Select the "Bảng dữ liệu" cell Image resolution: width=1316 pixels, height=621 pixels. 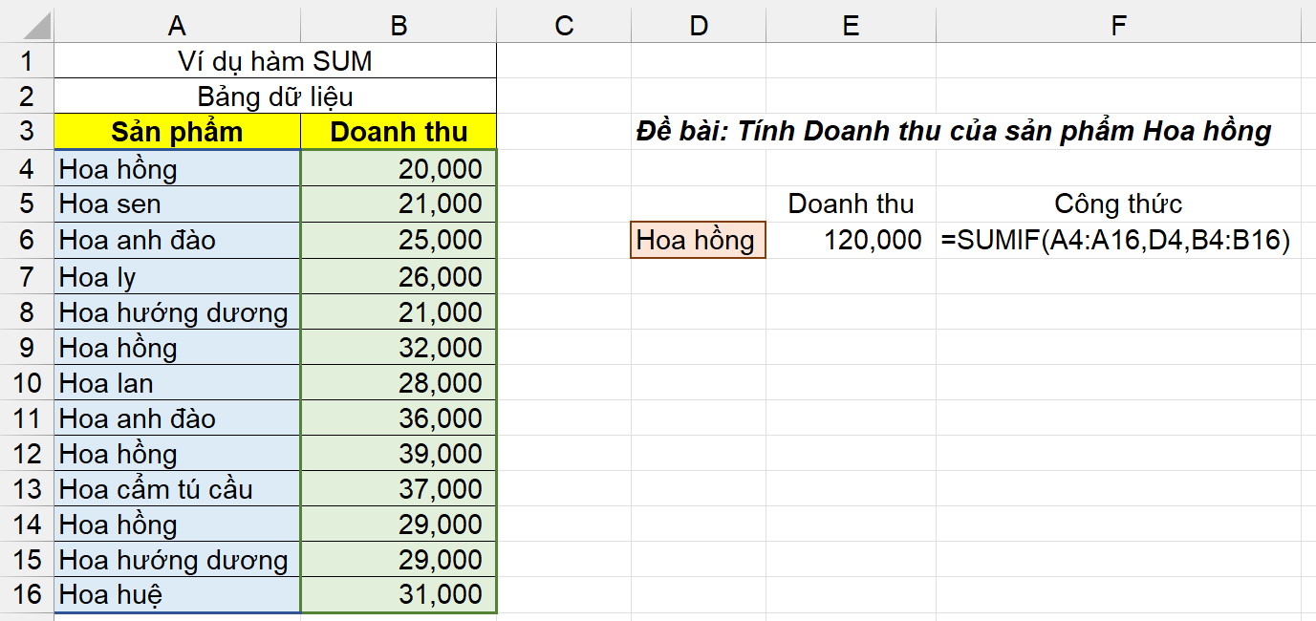pyautogui.click(x=275, y=96)
